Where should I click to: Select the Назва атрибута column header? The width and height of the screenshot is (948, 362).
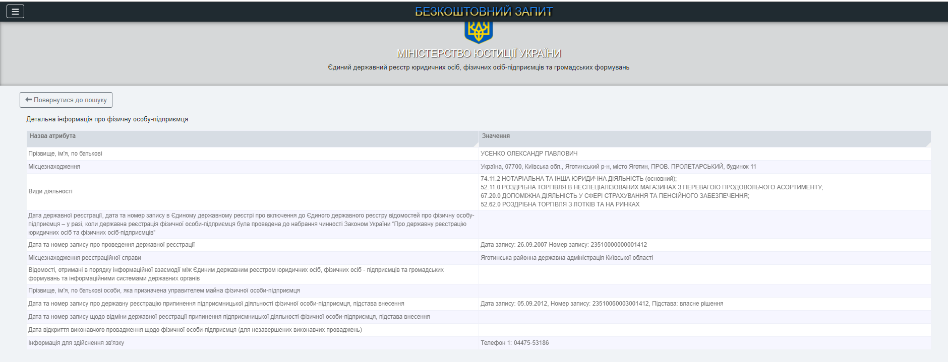52,136
